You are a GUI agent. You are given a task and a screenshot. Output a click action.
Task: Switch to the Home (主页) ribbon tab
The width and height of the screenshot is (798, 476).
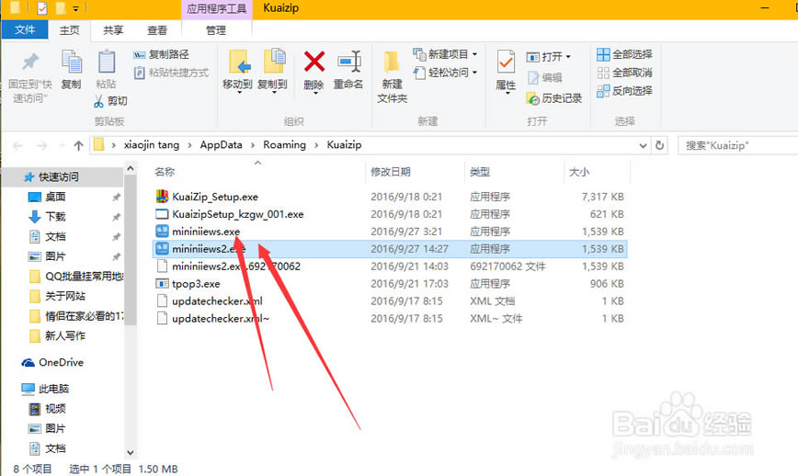69,30
